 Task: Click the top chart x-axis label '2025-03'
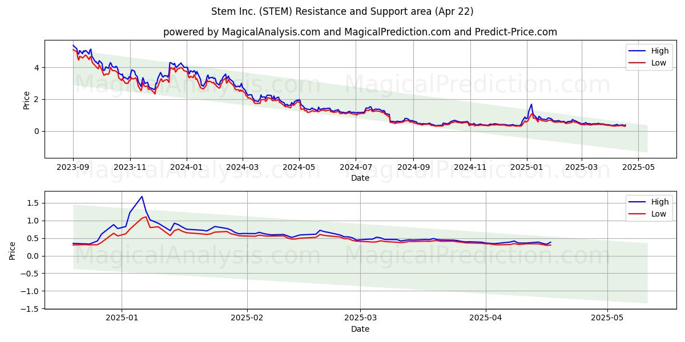(581, 167)
